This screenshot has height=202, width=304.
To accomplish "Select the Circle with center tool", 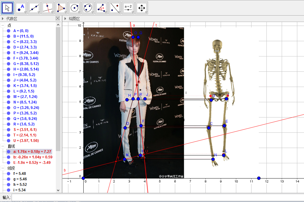I will click(74, 8).
